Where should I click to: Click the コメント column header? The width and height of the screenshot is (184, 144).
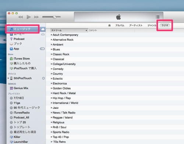click(111, 30)
